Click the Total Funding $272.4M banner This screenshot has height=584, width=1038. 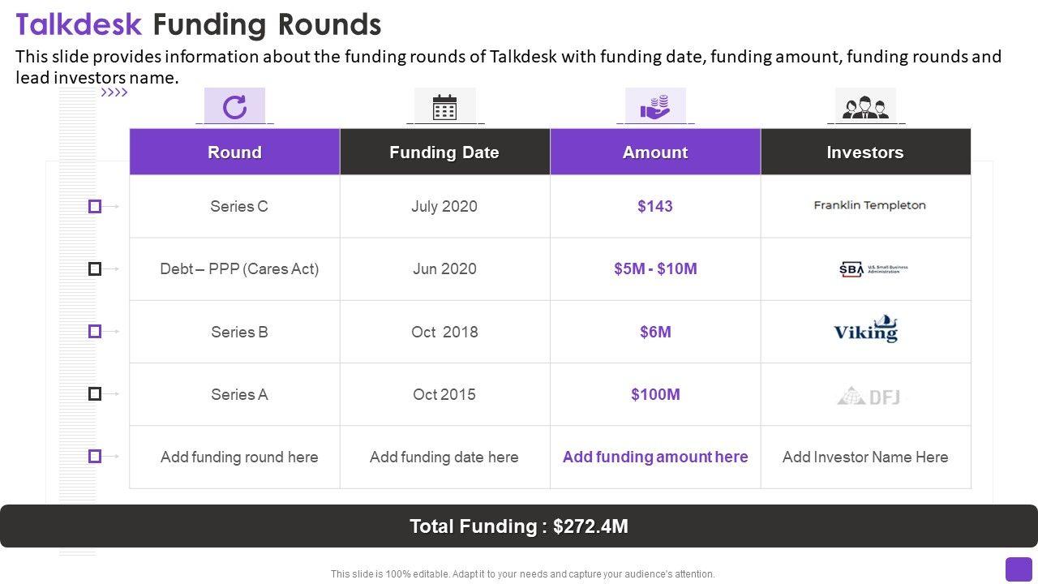coord(519,526)
